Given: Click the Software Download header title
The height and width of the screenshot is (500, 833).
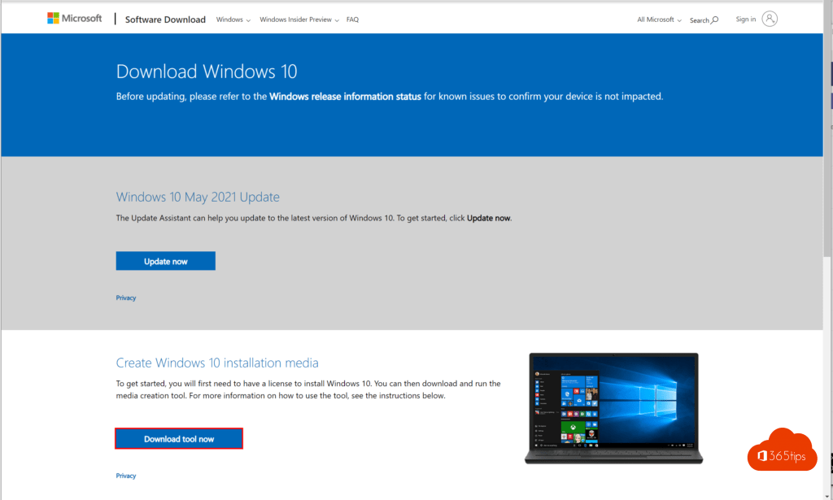Looking at the screenshot, I should (x=165, y=19).
